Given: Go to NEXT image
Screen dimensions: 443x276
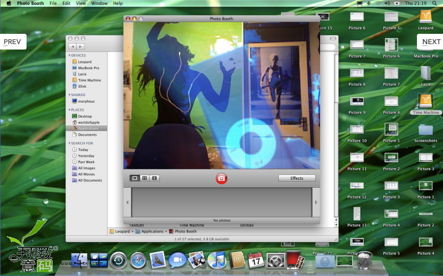Looking at the screenshot, I should pos(430,42).
